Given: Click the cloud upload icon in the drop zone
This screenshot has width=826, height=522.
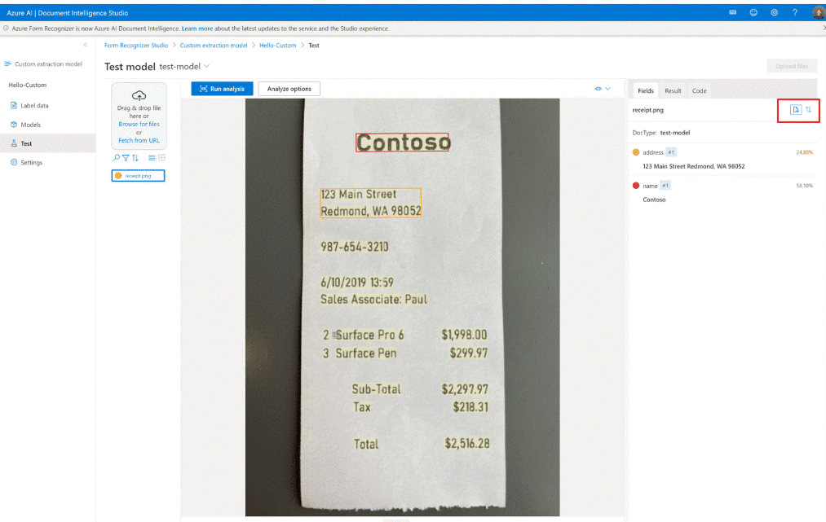Looking at the screenshot, I should [x=139, y=96].
